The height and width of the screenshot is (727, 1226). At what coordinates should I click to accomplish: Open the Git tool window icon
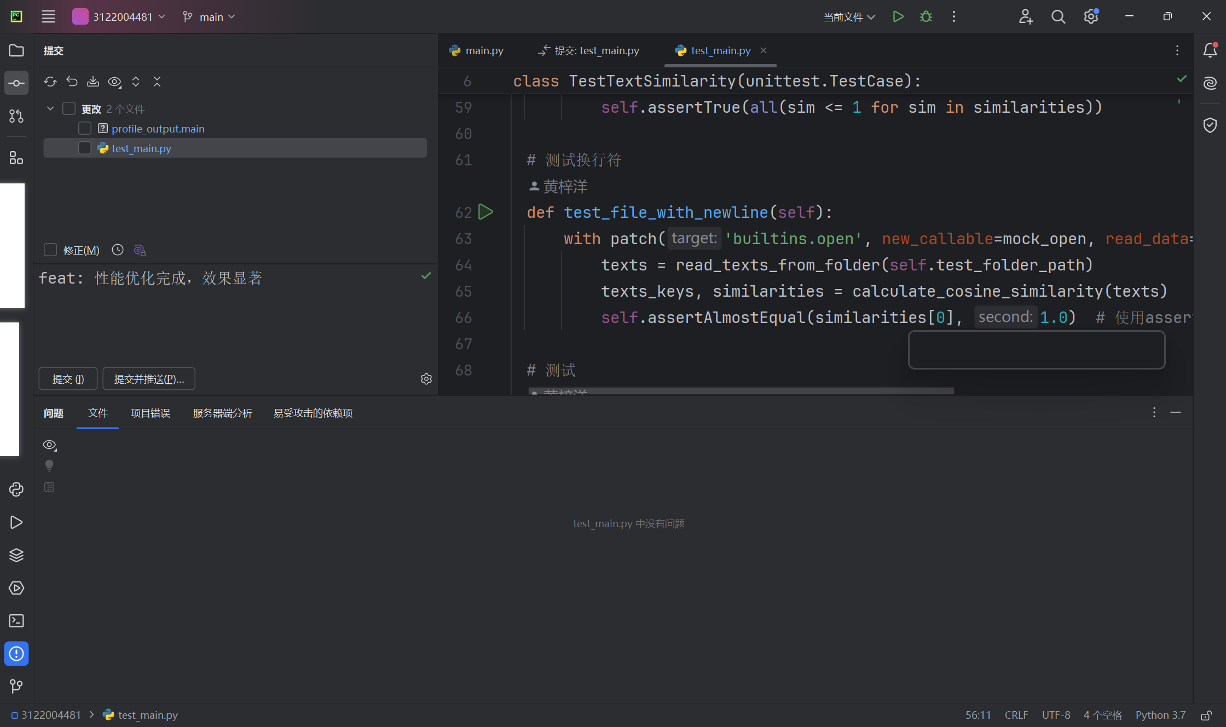click(16, 686)
